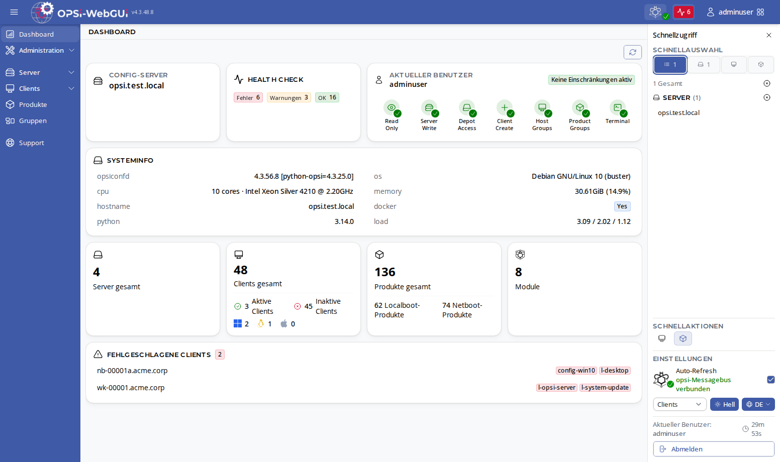The height and width of the screenshot is (462, 780).
Task: Open the DE language dropdown
Action: pos(758,404)
